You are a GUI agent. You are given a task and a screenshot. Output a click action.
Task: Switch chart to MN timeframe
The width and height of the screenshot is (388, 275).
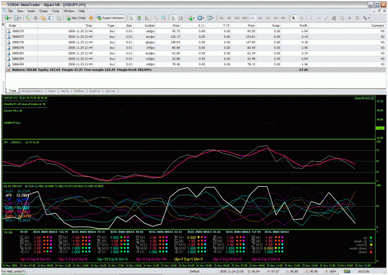tap(283, 18)
